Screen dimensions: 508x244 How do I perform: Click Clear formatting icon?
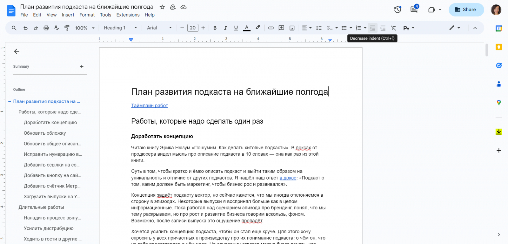(x=393, y=28)
